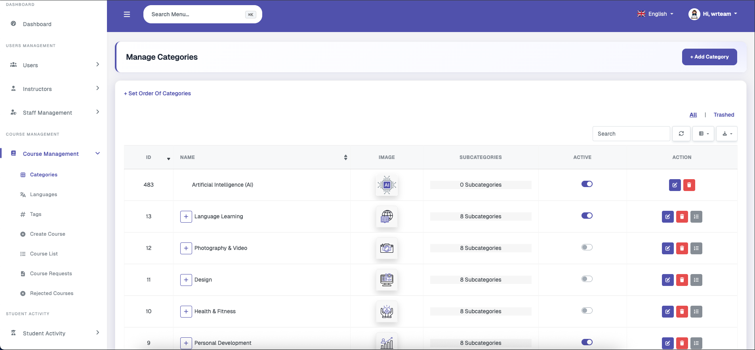Show Trashed categories
Viewport: 755px width, 350px height.
click(724, 115)
